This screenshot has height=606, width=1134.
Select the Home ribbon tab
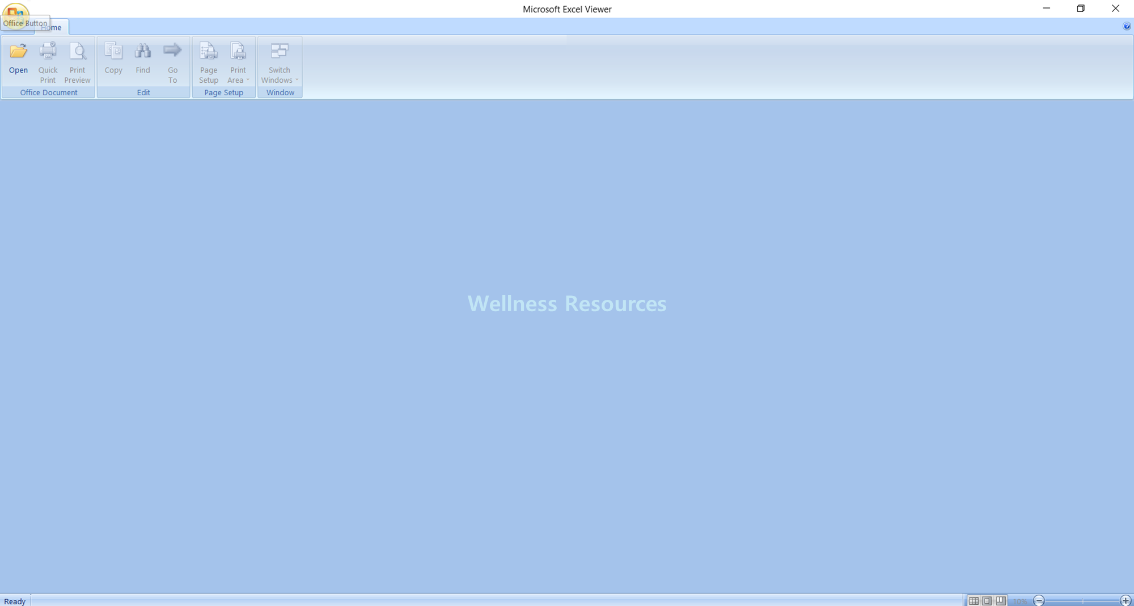(52, 27)
